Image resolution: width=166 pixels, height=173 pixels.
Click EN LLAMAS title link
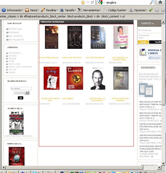[68, 98]
